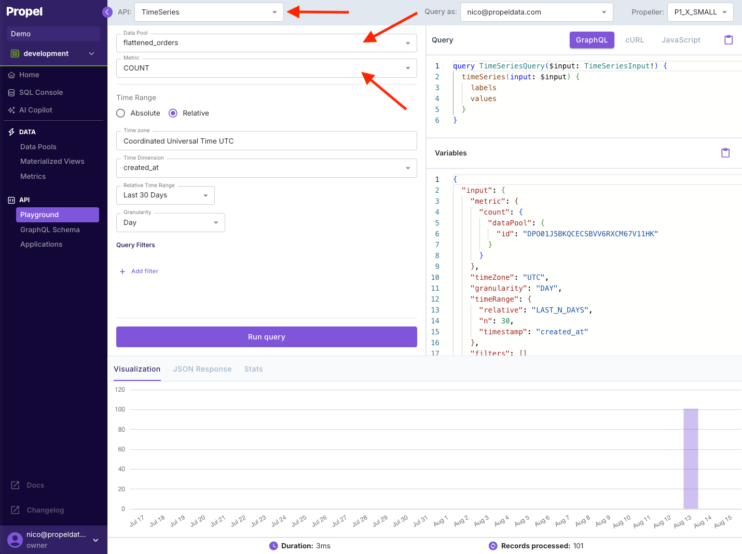742x554 pixels.
Task: Open the Stats tab
Action: coord(254,369)
